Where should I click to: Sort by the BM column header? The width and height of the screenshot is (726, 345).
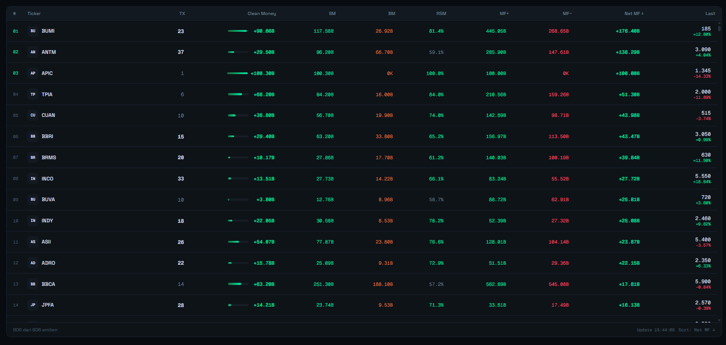click(x=392, y=14)
